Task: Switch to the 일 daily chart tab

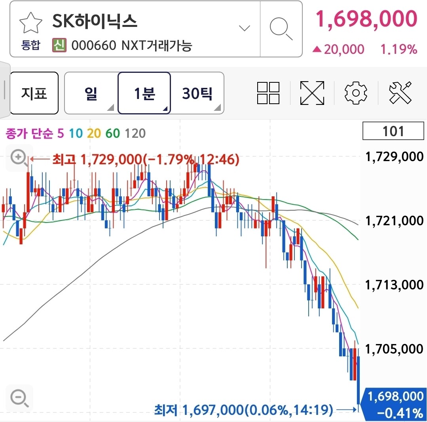Action: point(91,93)
